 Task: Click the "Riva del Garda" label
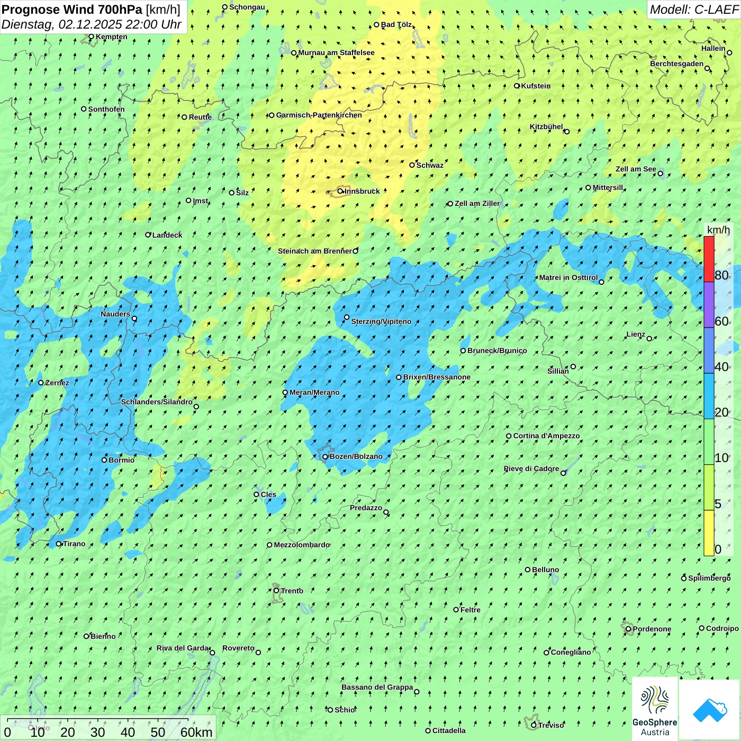click(183, 648)
